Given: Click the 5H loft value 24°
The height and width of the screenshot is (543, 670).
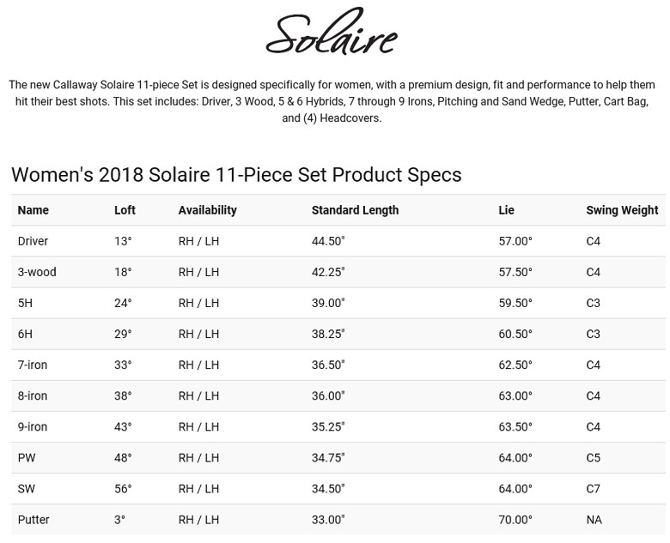Looking at the screenshot, I should pos(123,303).
